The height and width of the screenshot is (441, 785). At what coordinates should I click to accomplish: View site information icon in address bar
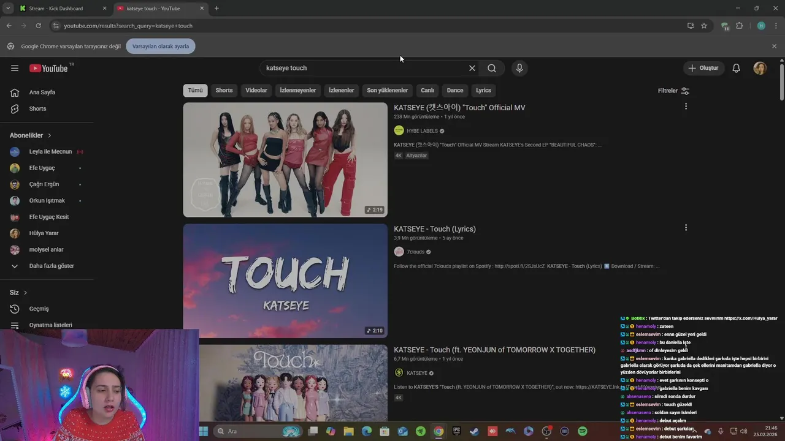point(56,26)
